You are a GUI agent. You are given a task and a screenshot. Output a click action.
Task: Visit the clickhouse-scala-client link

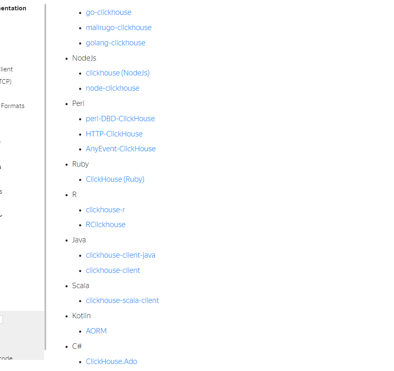tap(122, 301)
